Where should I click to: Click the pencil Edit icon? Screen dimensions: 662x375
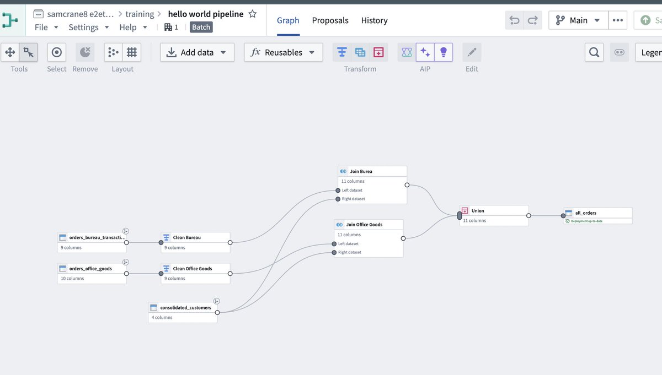click(472, 52)
